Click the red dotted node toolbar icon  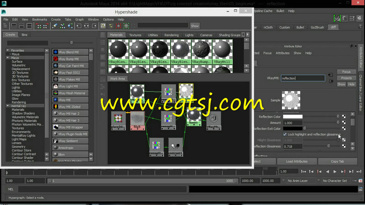tap(119, 26)
